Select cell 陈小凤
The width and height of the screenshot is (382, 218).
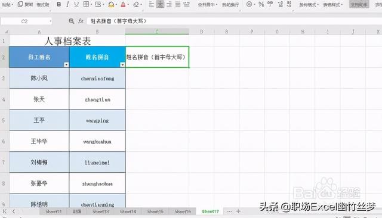(x=39, y=78)
